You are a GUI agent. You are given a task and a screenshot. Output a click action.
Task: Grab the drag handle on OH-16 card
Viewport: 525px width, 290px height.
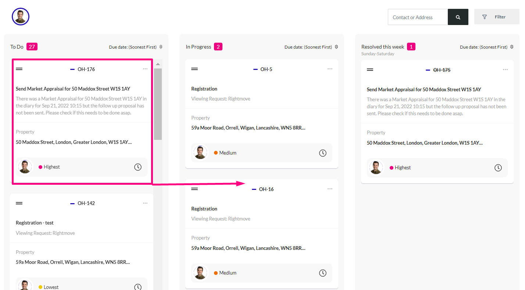pos(194,189)
